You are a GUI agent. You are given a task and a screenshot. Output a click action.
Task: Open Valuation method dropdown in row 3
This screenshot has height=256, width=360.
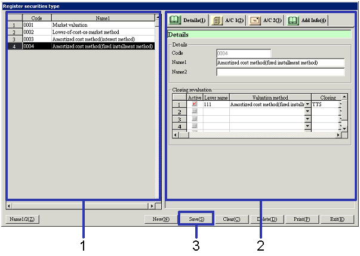308,119
